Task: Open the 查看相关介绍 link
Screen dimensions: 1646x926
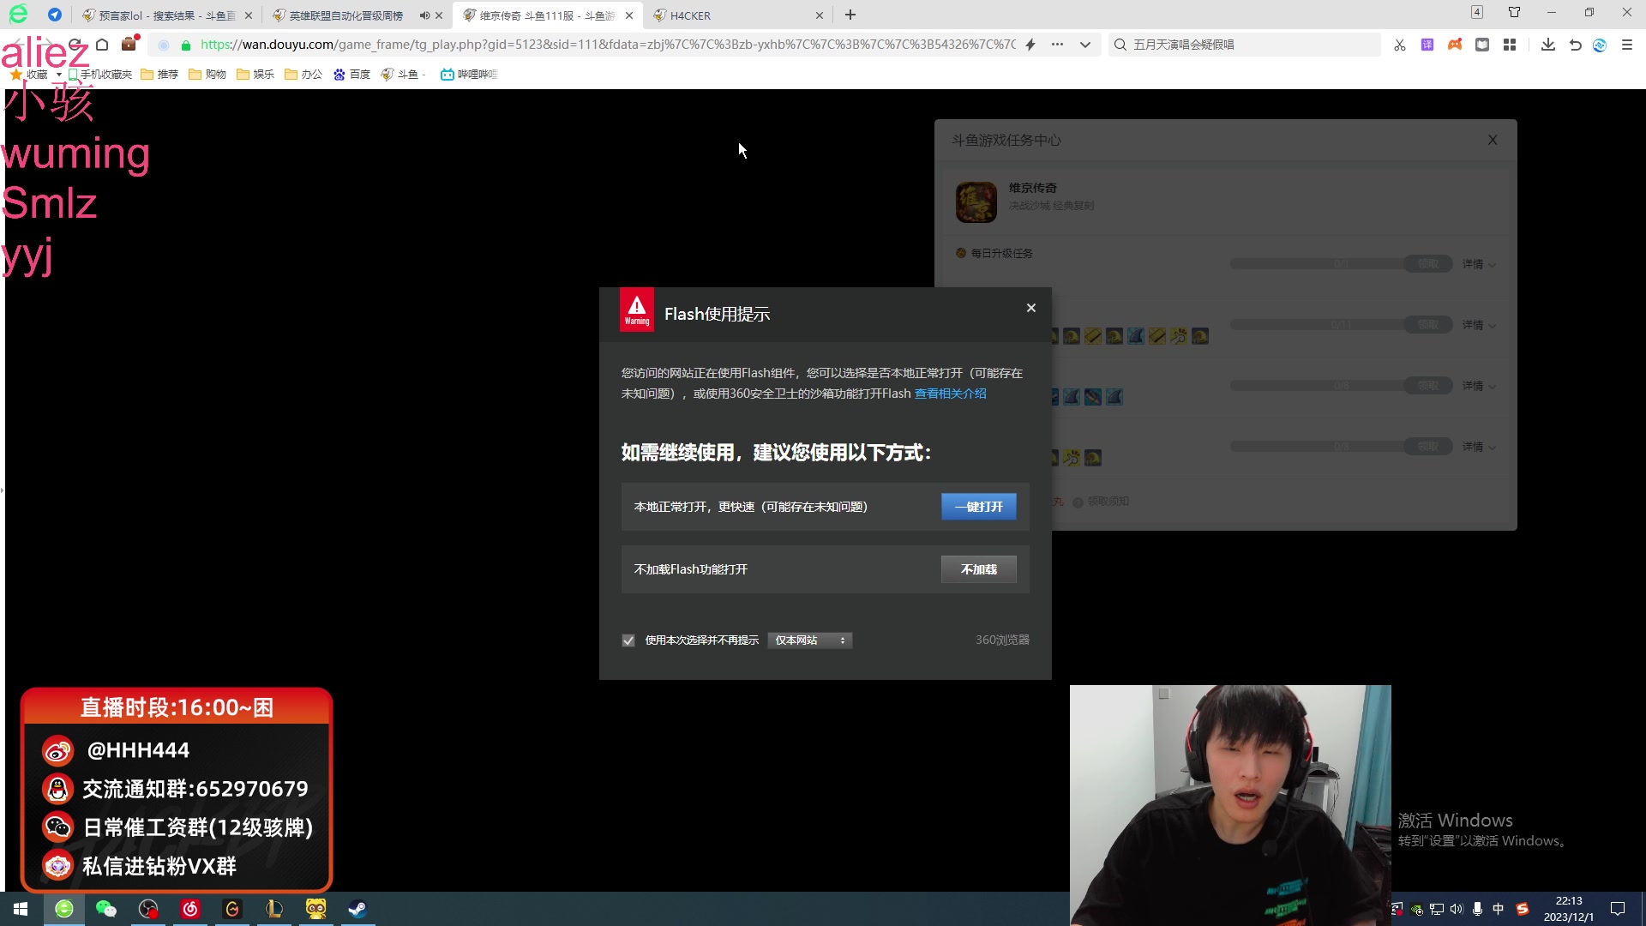Action: 950,394
